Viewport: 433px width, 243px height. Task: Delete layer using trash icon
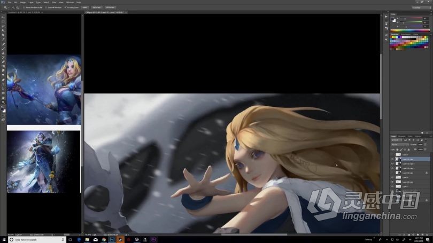click(x=427, y=235)
